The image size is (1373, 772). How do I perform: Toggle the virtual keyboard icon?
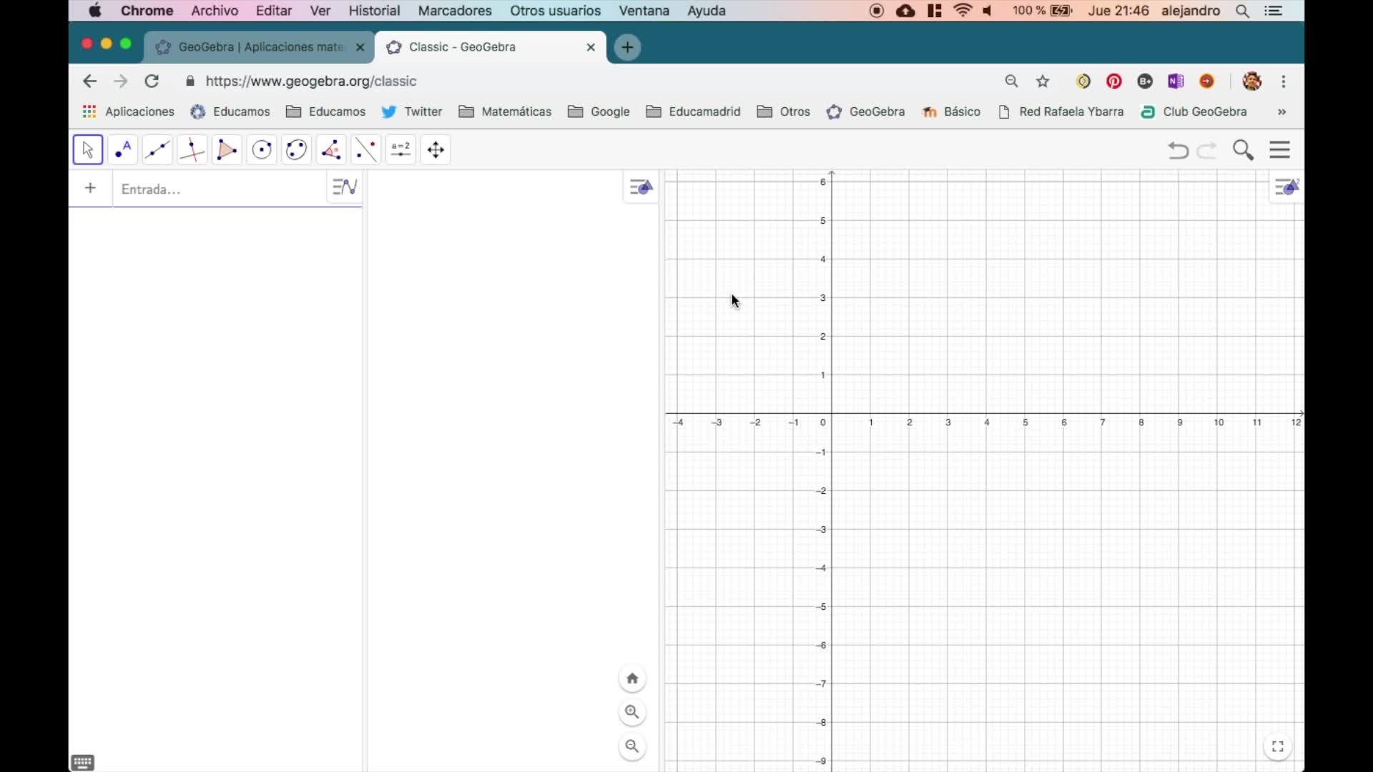pos(83,763)
